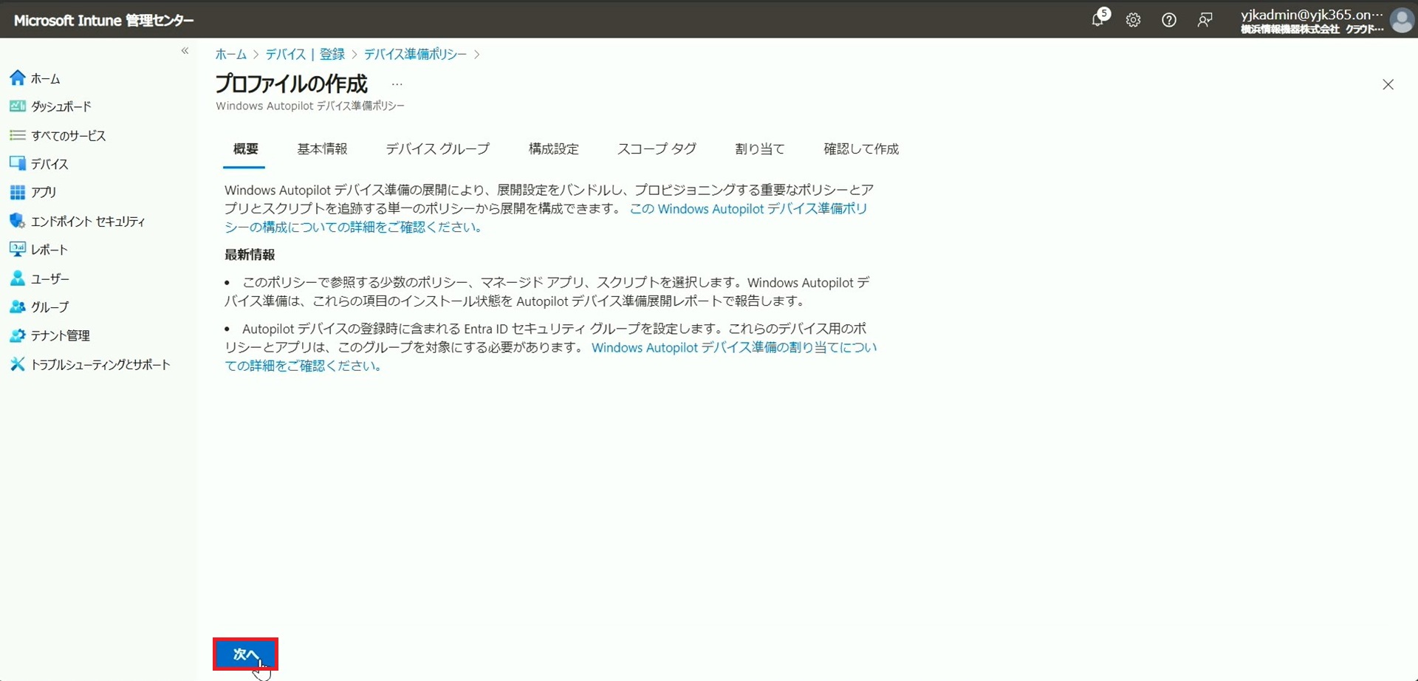Click the Windows Autopilot デバイス準備ポリシー subtitle

click(x=310, y=106)
